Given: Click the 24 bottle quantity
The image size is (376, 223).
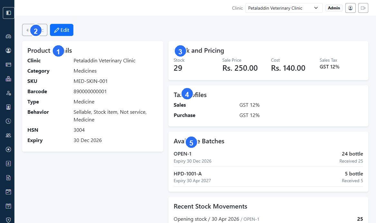Looking at the screenshot, I should click(x=352, y=154).
